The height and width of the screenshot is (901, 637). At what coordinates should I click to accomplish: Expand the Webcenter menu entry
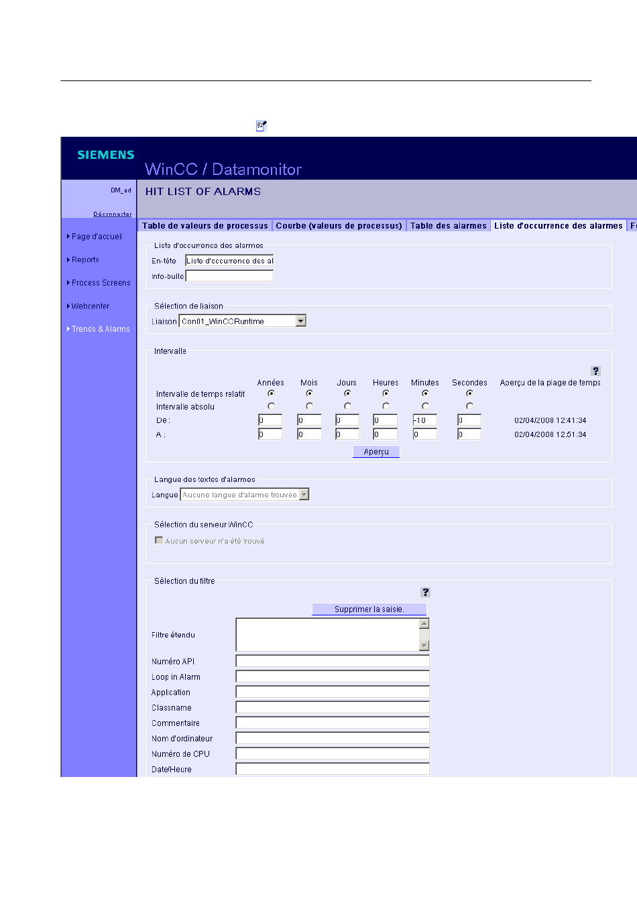pyautogui.click(x=89, y=306)
